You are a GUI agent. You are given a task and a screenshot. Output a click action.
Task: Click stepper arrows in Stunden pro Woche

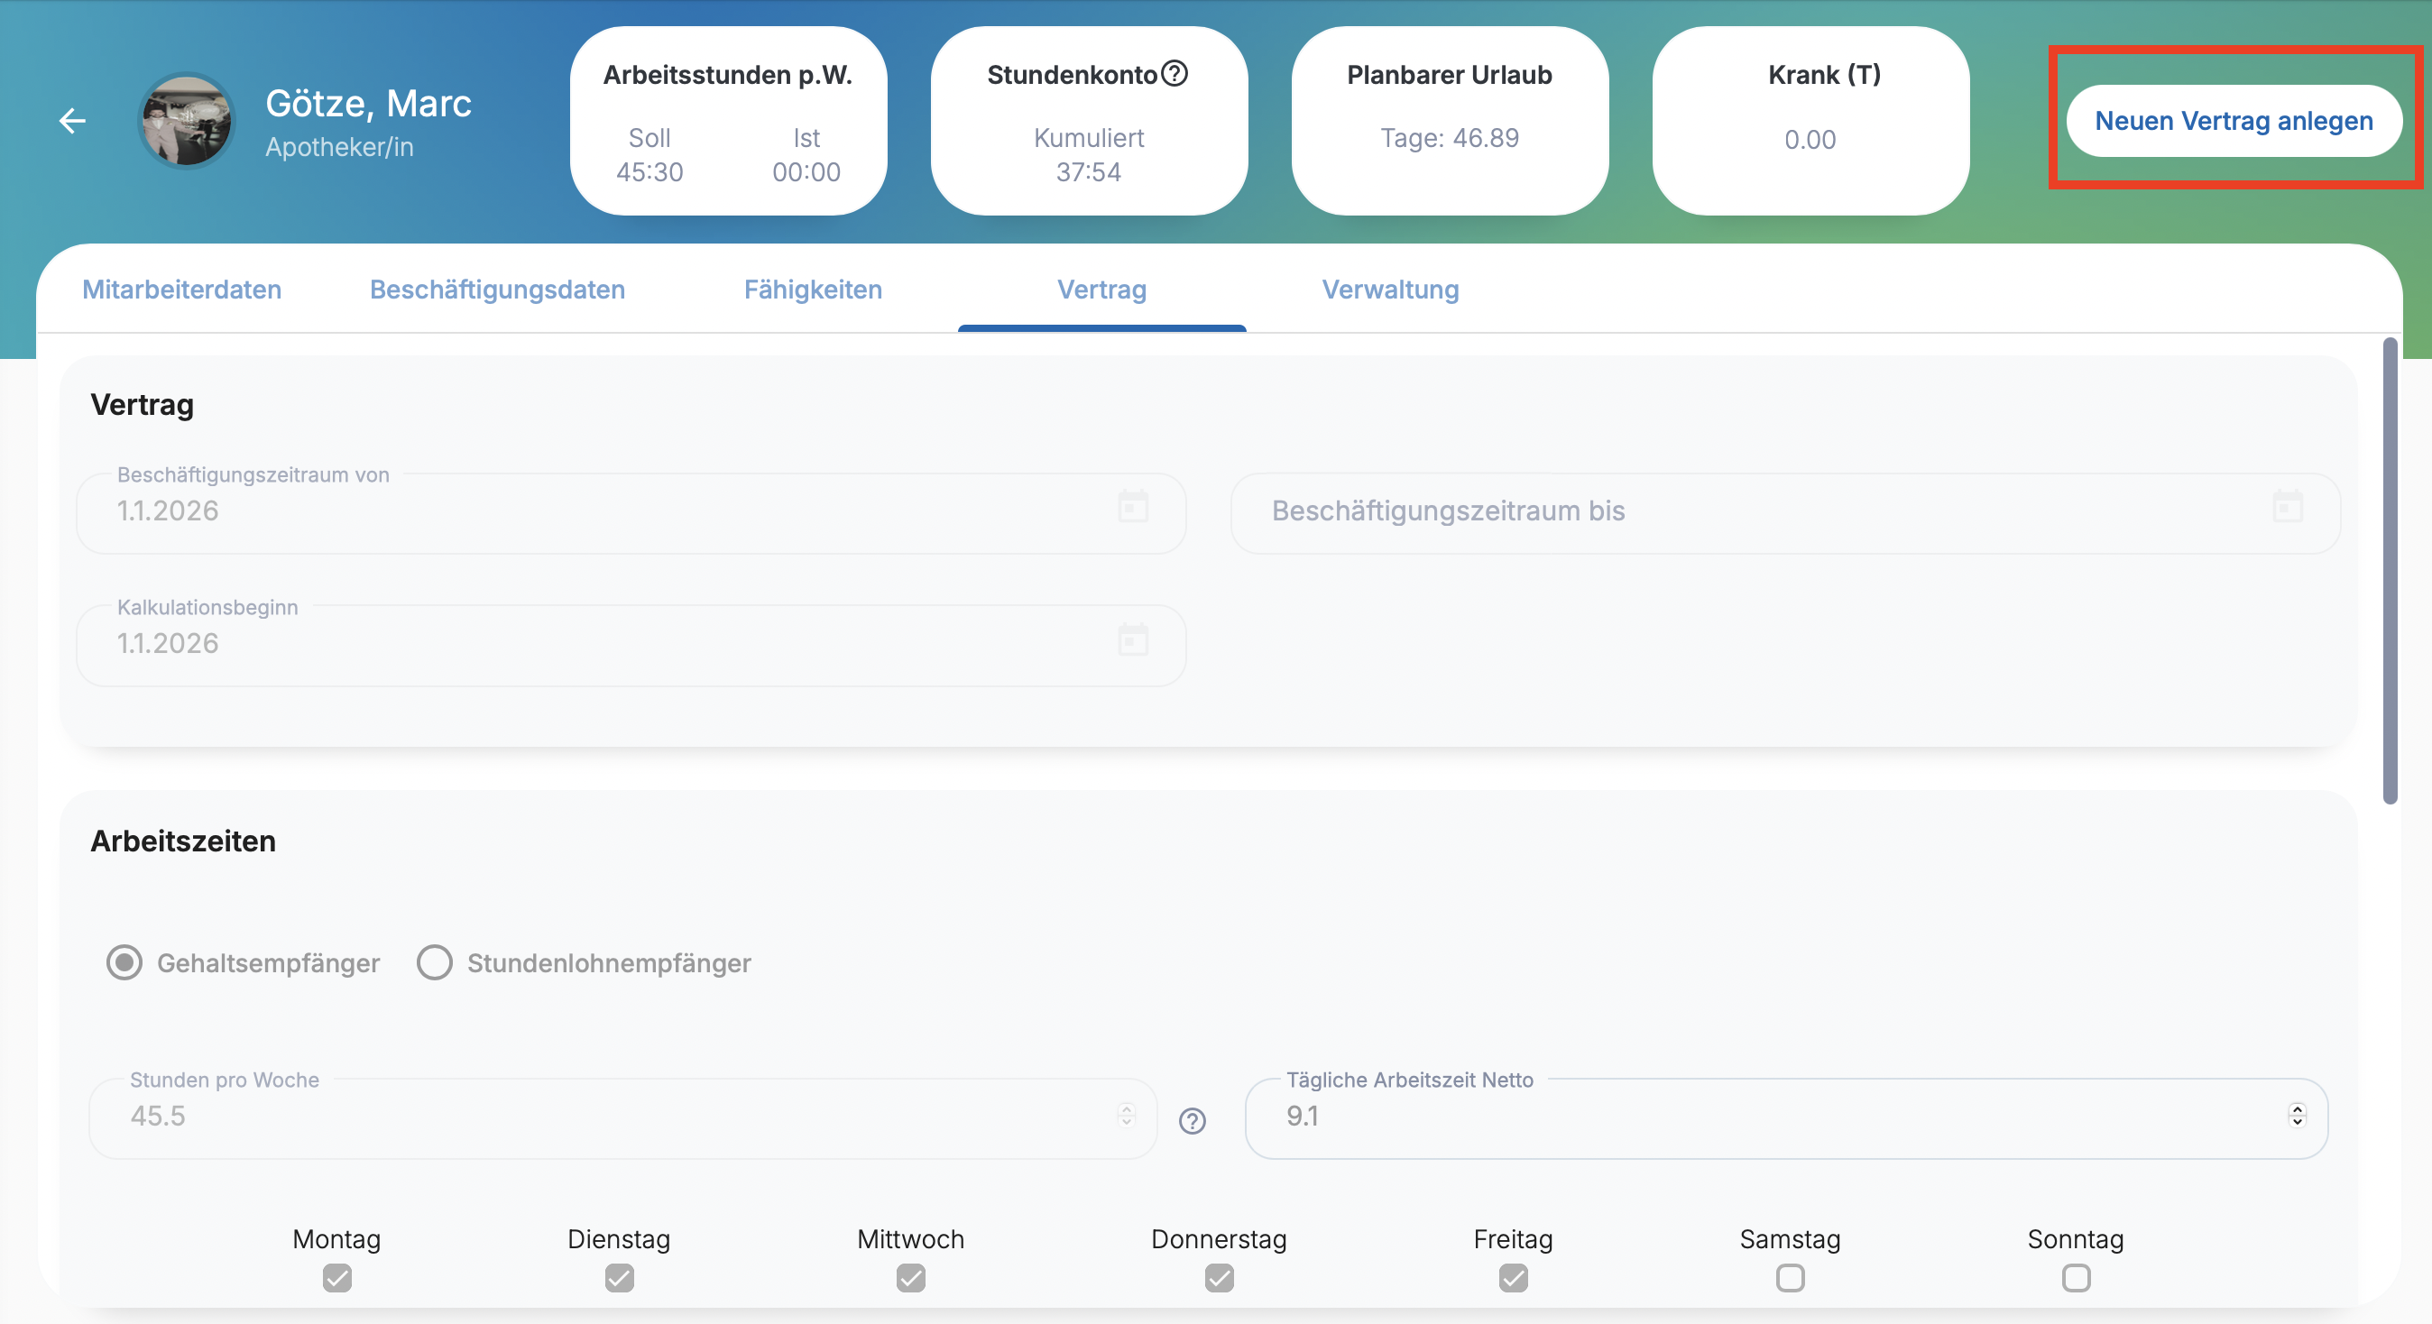pos(1127,1116)
